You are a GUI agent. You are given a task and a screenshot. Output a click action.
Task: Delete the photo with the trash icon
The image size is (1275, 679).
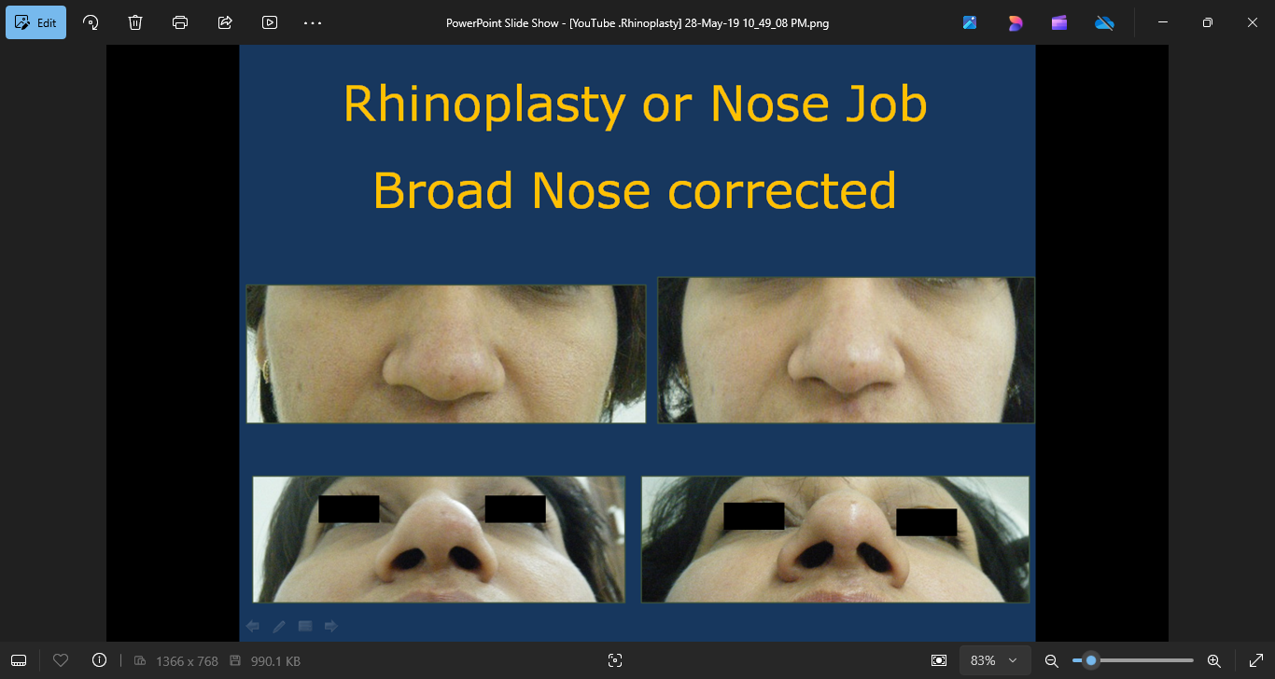tap(135, 22)
